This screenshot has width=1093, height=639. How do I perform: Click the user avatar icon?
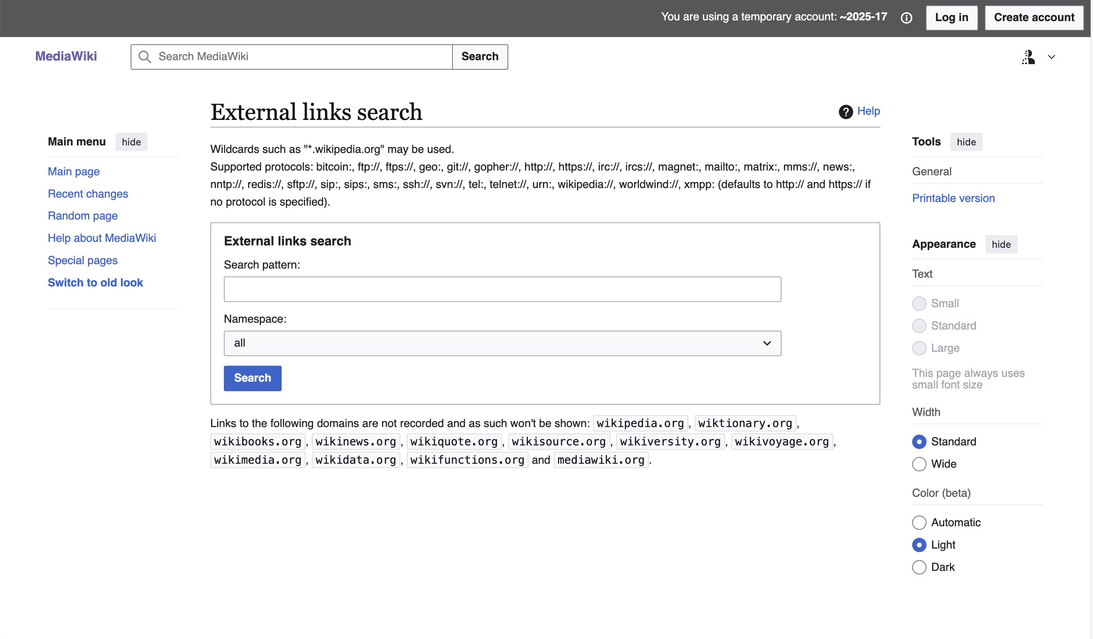click(x=1028, y=57)
